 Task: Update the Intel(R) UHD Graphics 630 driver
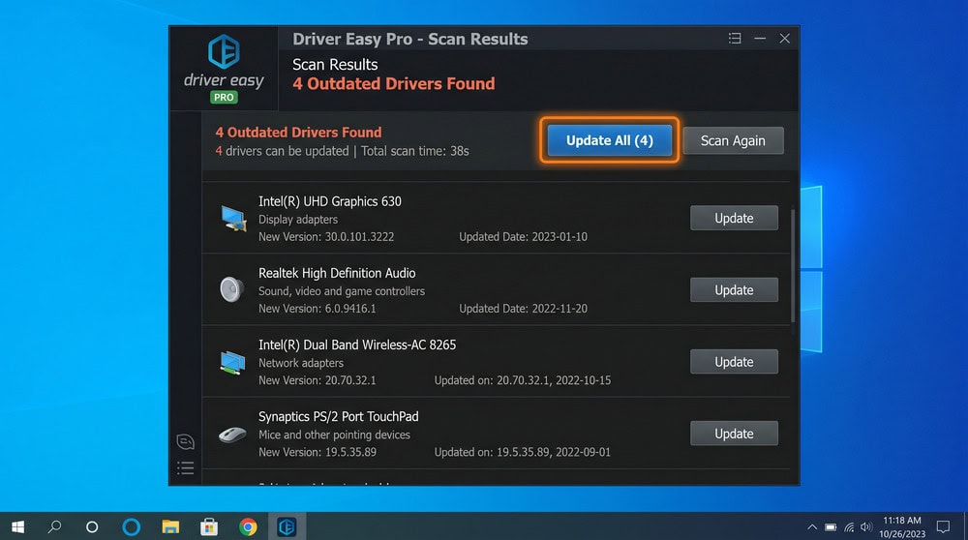pos(734,218)
